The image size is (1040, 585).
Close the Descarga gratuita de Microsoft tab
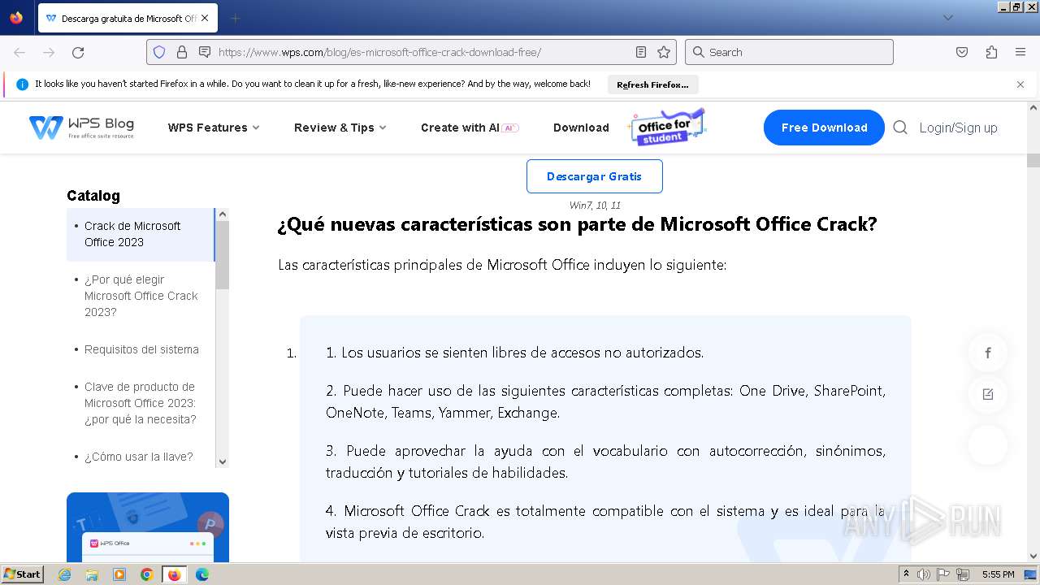tap(204, 18)
